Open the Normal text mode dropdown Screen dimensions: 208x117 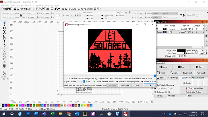pyautogui.click(x=169, y=13)
